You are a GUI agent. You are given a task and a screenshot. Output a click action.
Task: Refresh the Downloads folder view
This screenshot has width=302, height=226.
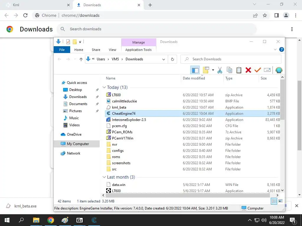point(172,59)
